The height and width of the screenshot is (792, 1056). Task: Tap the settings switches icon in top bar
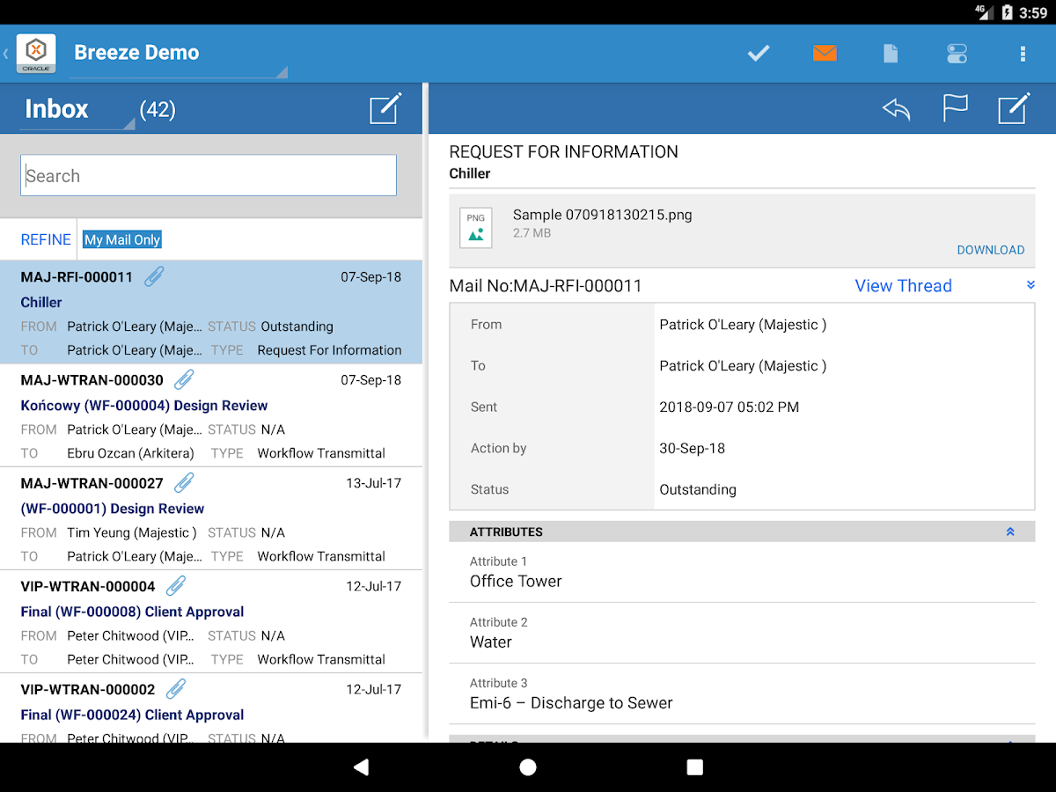(x=957, y=54)
